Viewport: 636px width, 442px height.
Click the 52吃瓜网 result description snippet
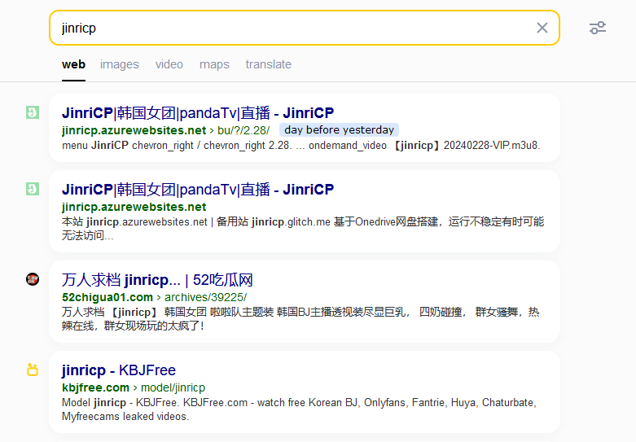(300, 319)
